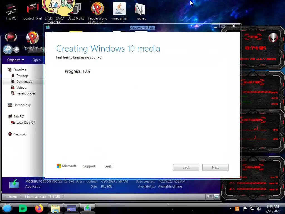Switch Explorer to large thumbnails view icon

coord(217,196)
